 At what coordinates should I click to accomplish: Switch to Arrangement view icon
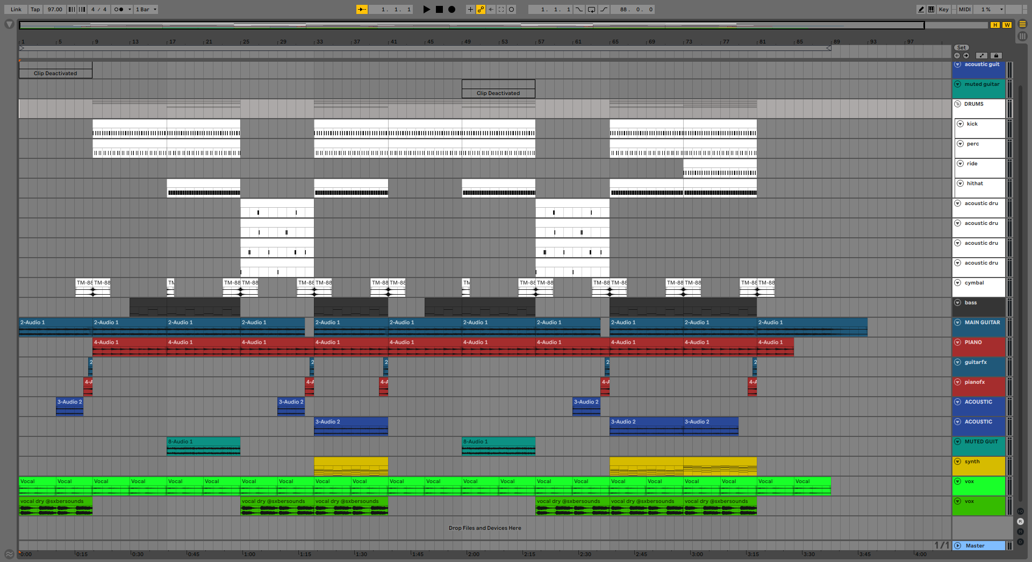[x=1022, y=24]
